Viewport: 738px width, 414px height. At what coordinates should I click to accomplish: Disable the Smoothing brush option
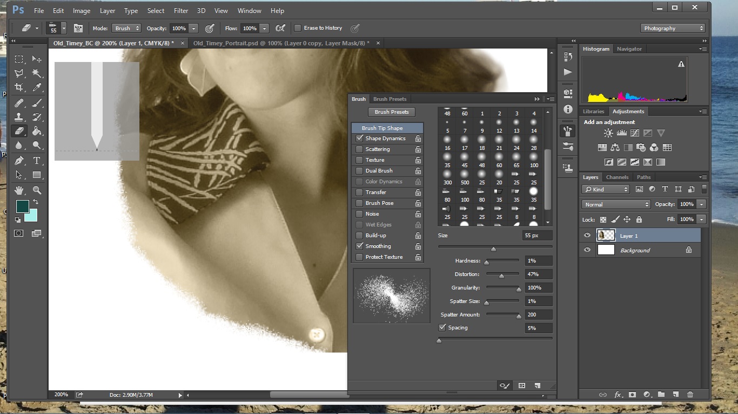[x=359, y=246]
